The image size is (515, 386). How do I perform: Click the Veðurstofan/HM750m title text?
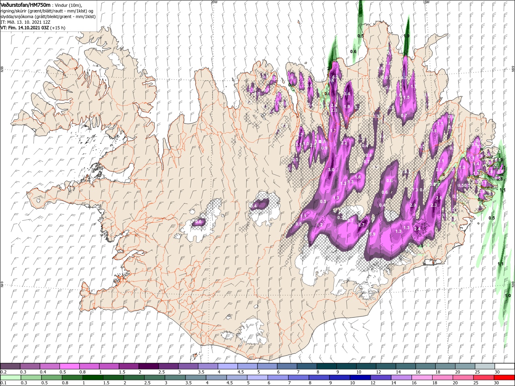pyautogui.click(x=25, y=5)
